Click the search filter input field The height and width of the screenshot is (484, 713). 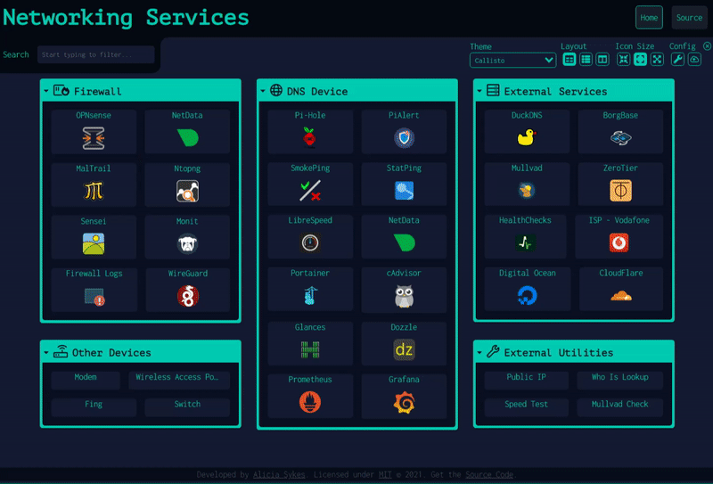point(96,55)
